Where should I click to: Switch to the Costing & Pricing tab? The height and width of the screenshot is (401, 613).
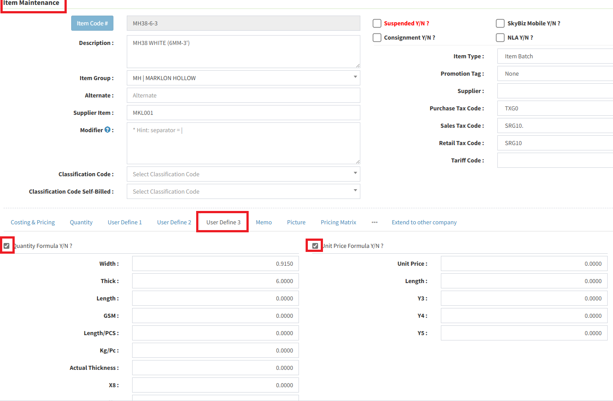[33, 222]
